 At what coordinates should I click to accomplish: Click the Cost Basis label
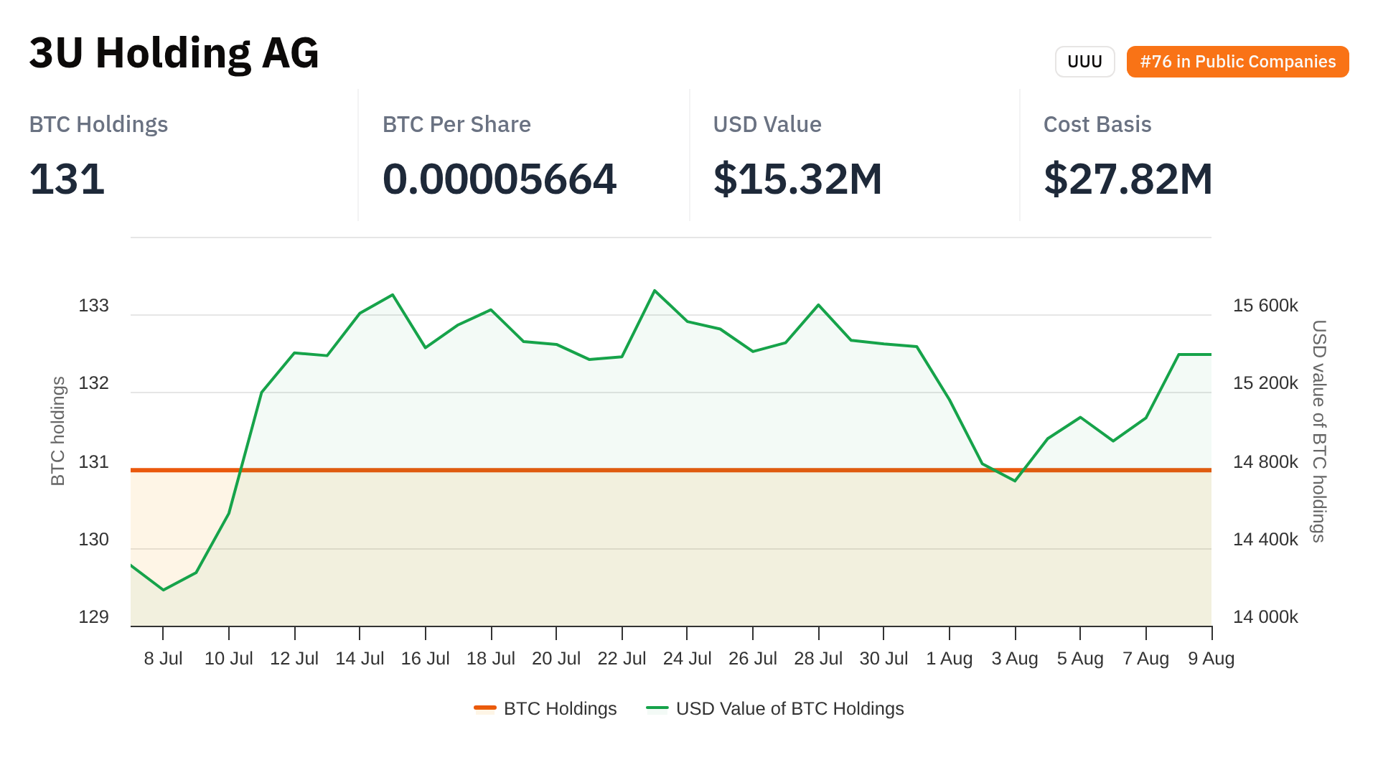(x=1097, y=124)
